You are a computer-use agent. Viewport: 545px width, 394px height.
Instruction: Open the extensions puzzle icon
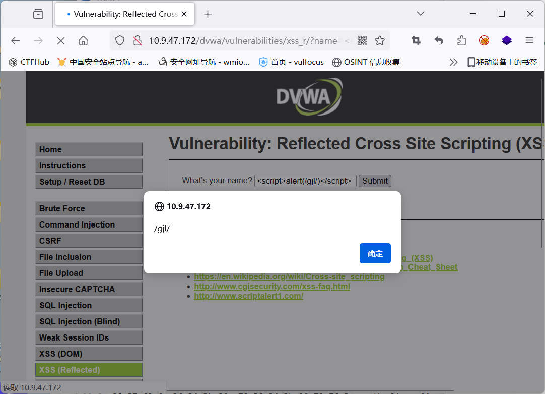[461, 41]
